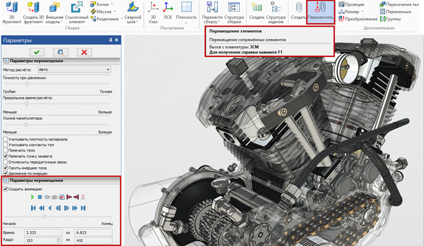This screenshot has height=246, width=424.
Task: Select Создать 3D фрагмент tool
Action: click(33, 12)
